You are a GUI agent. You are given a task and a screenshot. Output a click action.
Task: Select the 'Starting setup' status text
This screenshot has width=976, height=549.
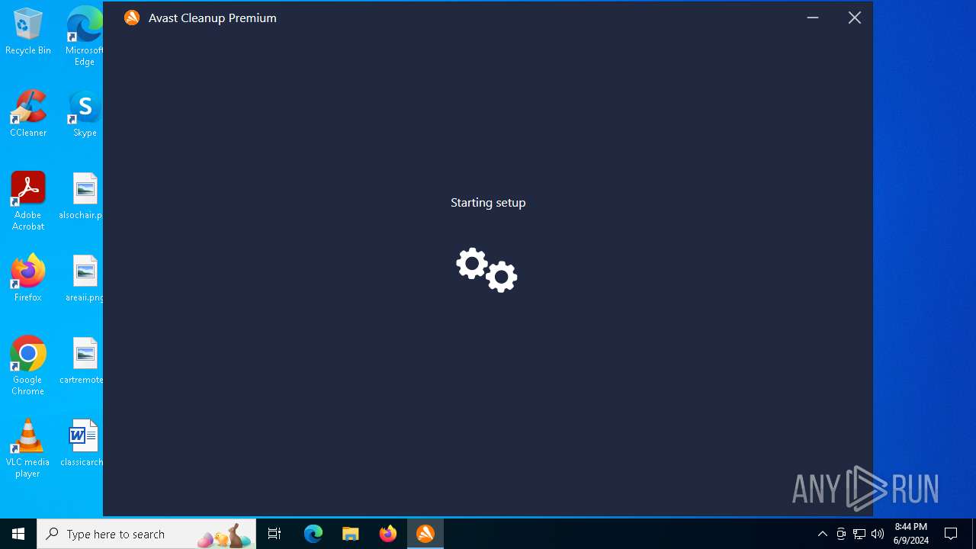point(488,202)
